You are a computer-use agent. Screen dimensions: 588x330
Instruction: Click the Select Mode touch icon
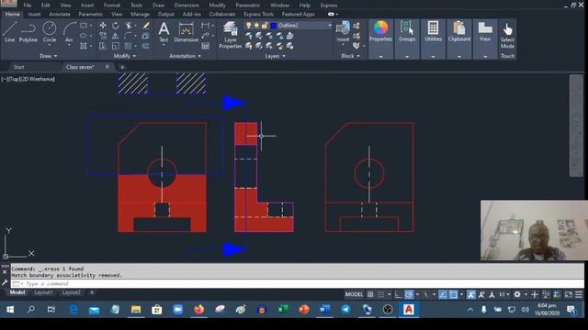[x=507, y=36]
